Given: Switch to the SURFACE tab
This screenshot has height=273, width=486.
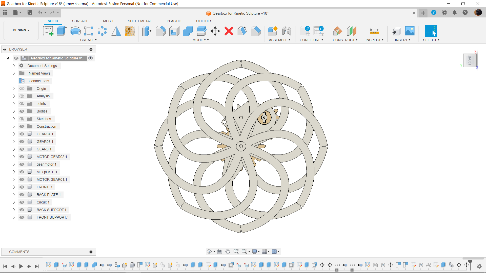Looking at the screenshot, I should tap(80, 21).
